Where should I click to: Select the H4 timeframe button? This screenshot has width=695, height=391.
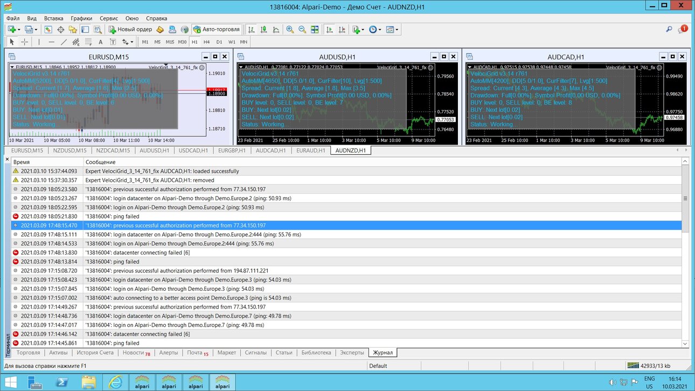point(207,42)
